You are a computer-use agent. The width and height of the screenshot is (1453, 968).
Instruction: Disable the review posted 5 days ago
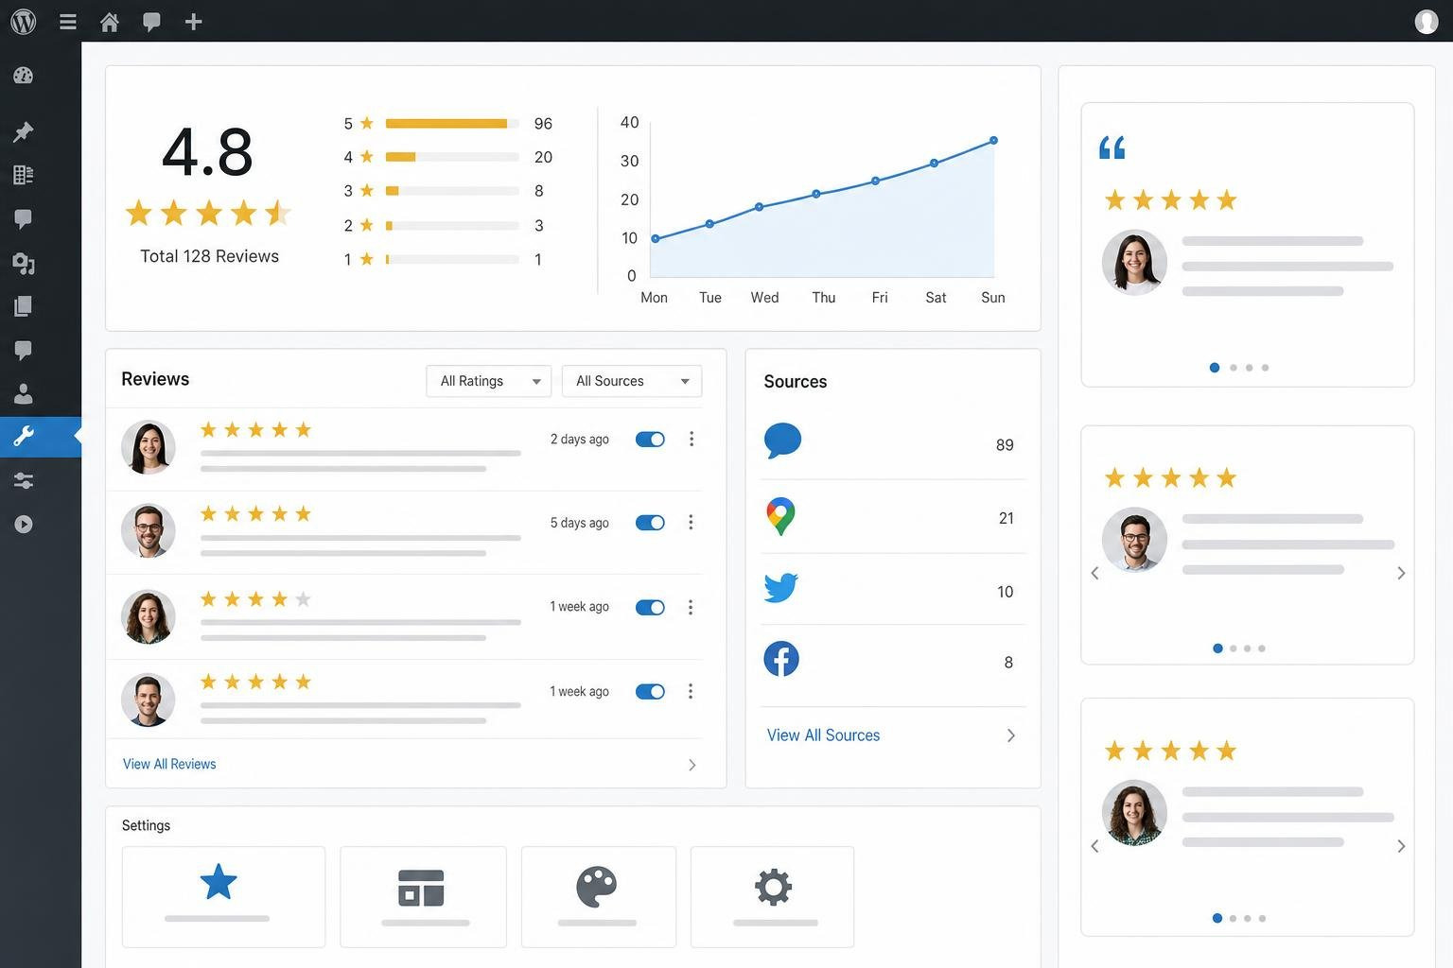tap(650, 523)
